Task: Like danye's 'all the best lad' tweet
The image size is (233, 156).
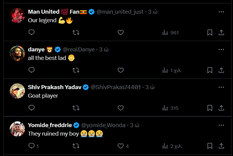Action: point(120,70)
